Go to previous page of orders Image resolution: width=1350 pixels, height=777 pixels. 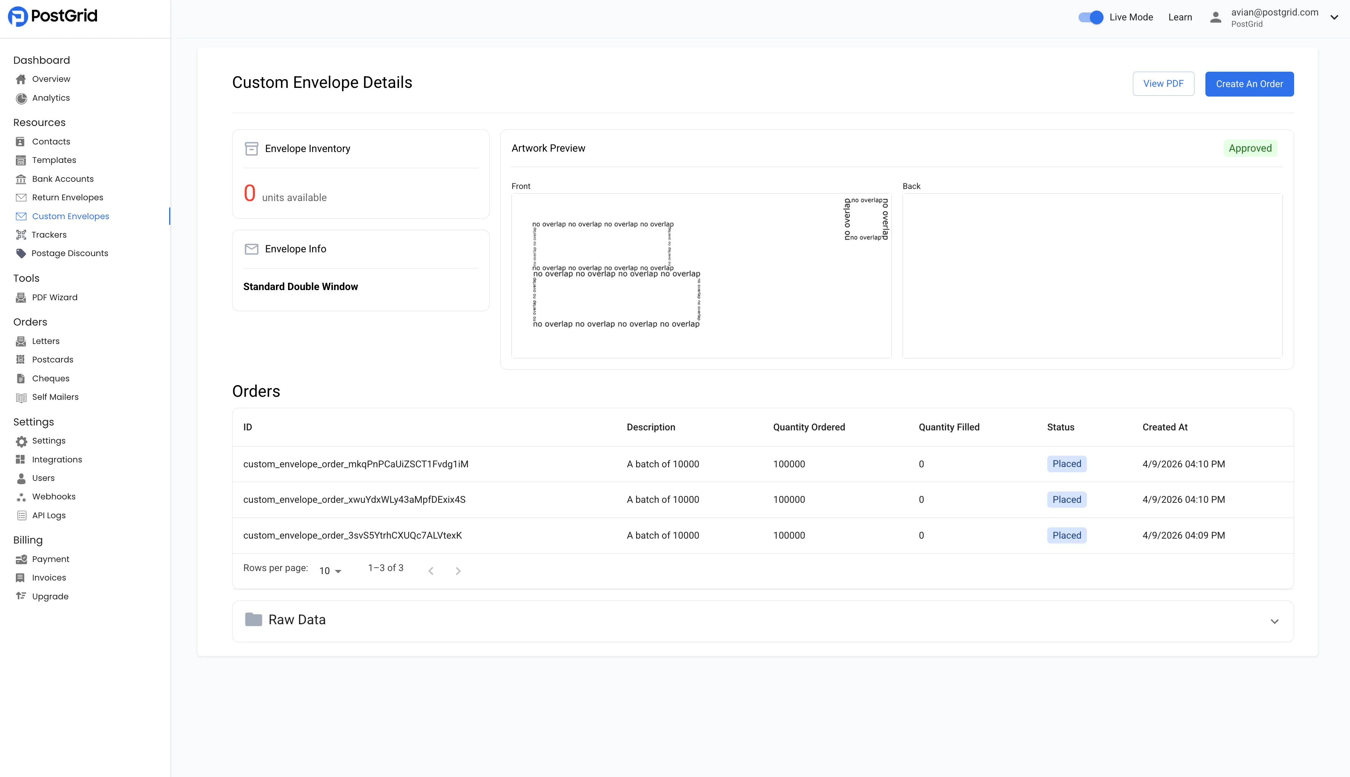[x=431, y=571]
